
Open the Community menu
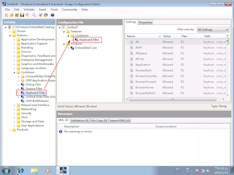tap(69, 9)
